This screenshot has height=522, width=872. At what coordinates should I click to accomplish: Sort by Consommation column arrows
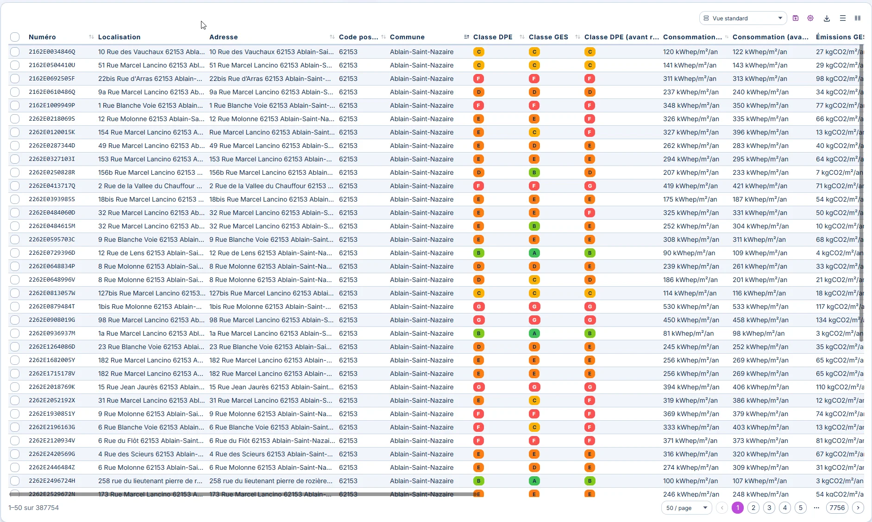727,37
